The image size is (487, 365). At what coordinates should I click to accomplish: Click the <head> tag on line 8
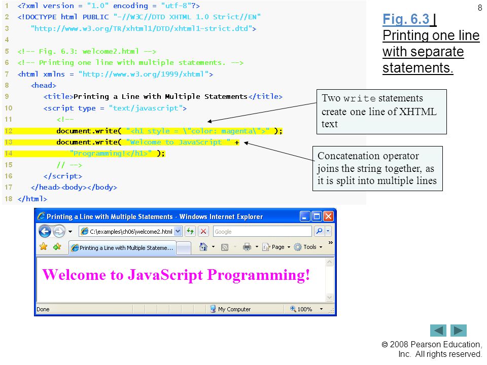[x=44, y=85]
